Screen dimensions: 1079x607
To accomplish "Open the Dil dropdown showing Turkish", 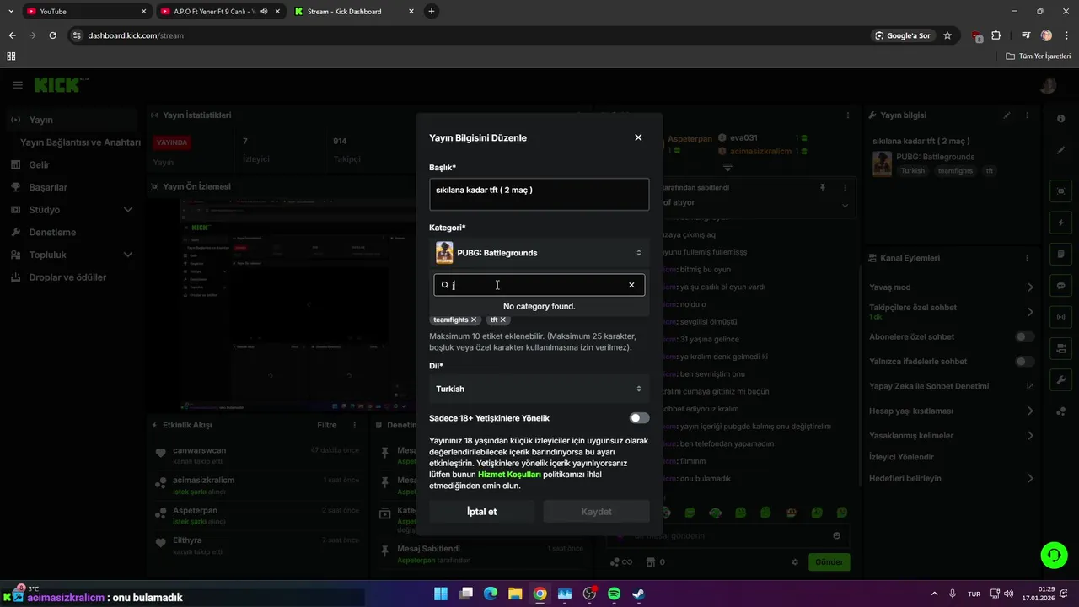I will point(539,389).
